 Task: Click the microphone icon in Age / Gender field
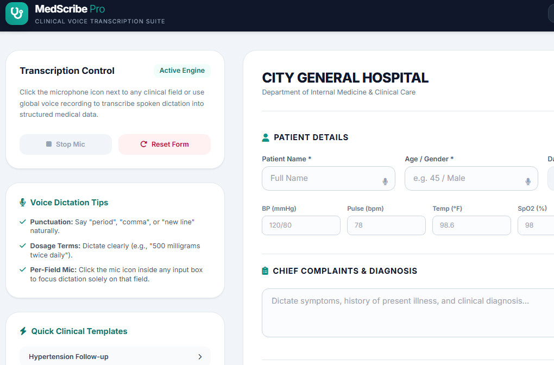coord(528,181)
